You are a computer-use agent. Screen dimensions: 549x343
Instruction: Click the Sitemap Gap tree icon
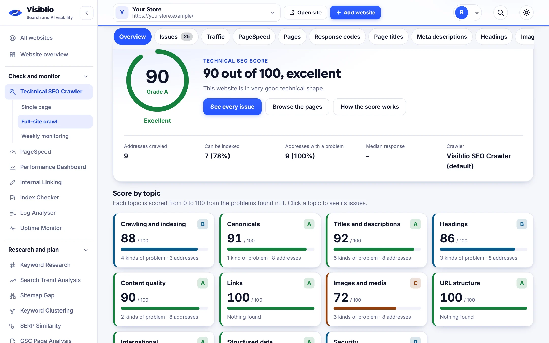tap(12, 295)
